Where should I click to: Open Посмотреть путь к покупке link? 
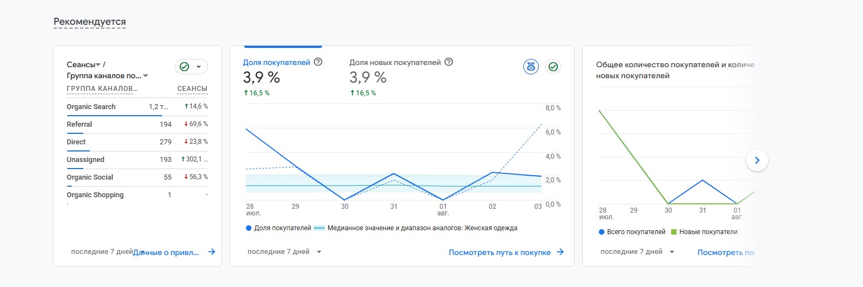(x=500, y=252)
